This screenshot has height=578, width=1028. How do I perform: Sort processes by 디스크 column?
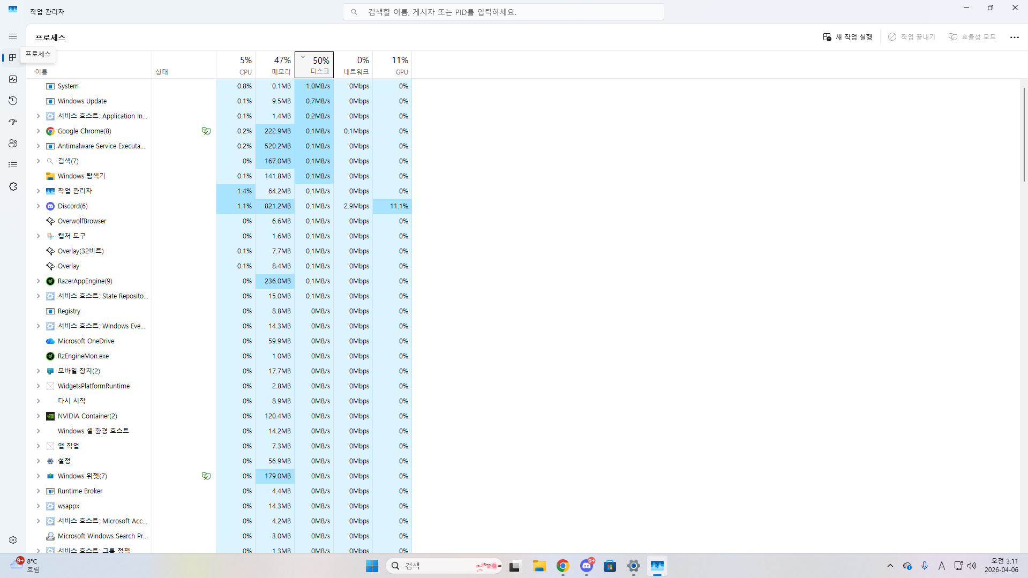point(314,65)
